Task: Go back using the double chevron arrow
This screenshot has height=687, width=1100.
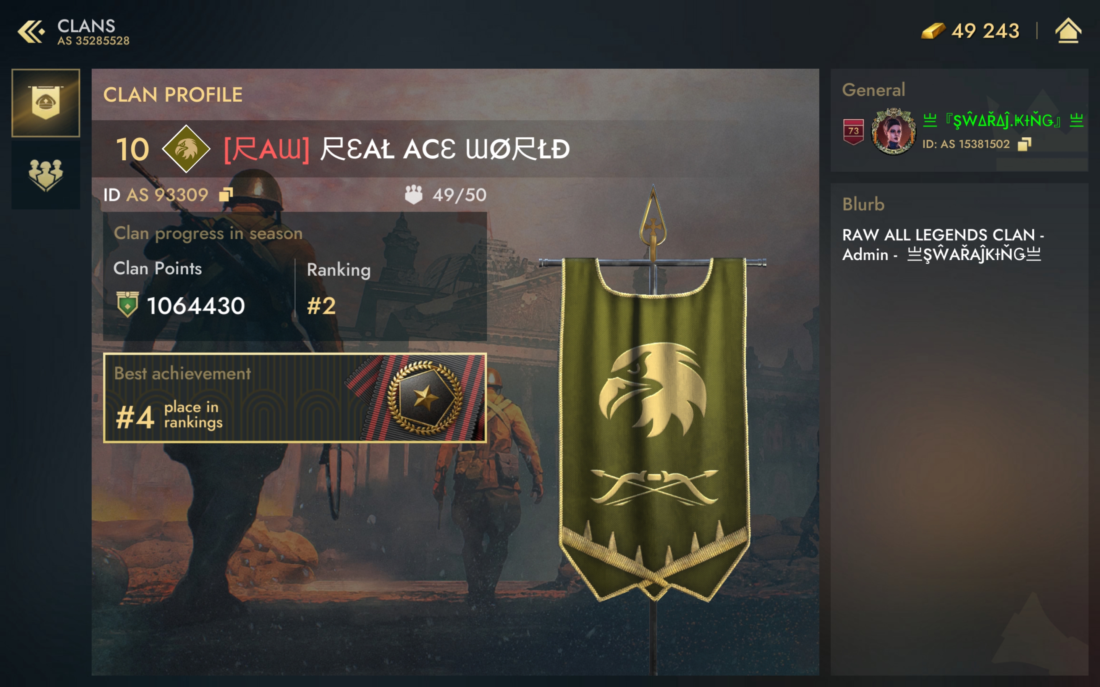Action: coord(31,31)
